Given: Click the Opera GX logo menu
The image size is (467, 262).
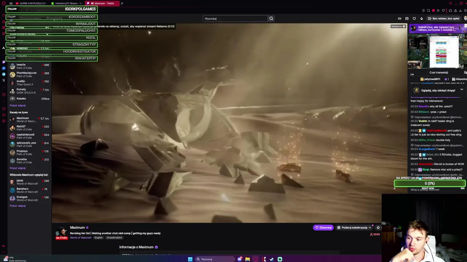Looking at the screenshot, I should click(3, 3).
